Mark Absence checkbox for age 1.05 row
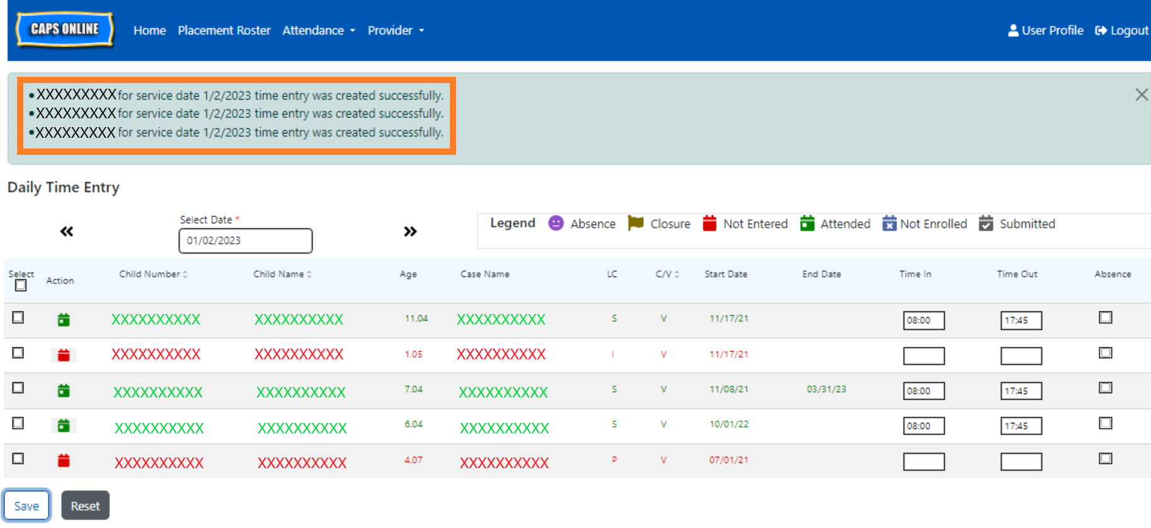This screenshot has height=528, width=1151. [x=1106, y=353]
